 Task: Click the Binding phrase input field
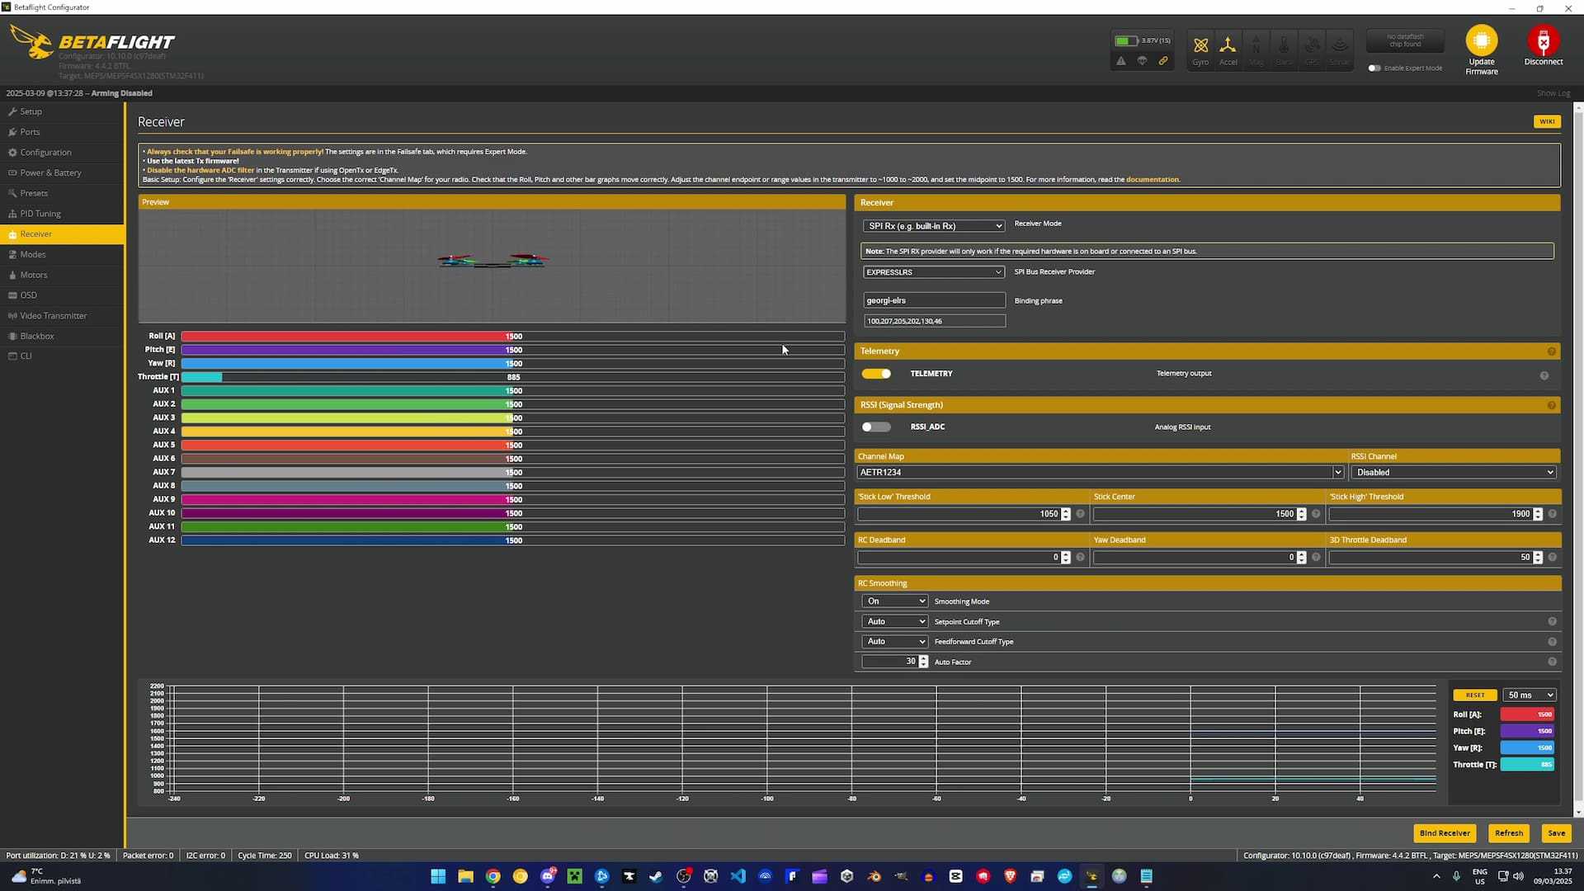(934, 300)
